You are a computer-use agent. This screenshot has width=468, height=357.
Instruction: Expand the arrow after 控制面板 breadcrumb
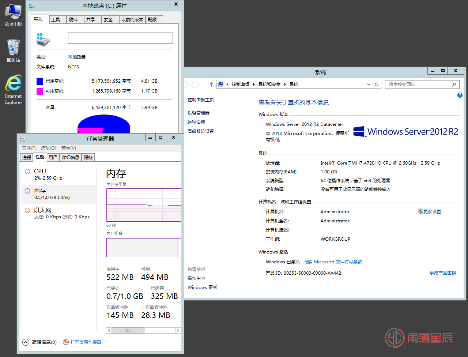coord(254,84)
